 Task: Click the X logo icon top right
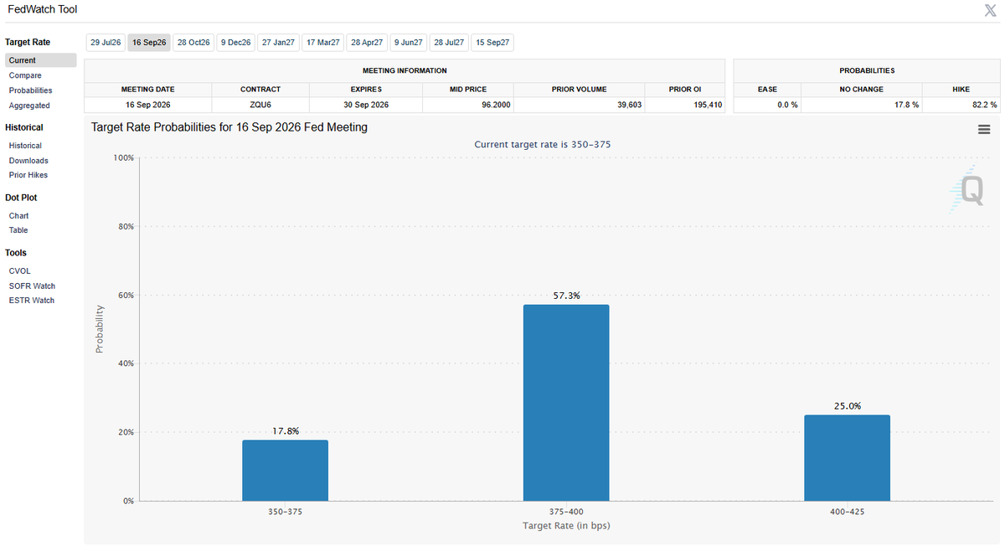tap(990, 10)
